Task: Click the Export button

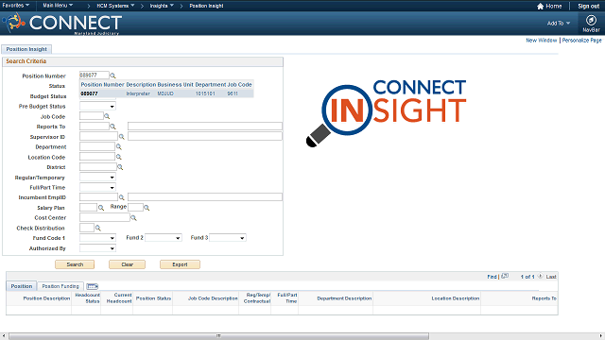Action: coord(180,264)
